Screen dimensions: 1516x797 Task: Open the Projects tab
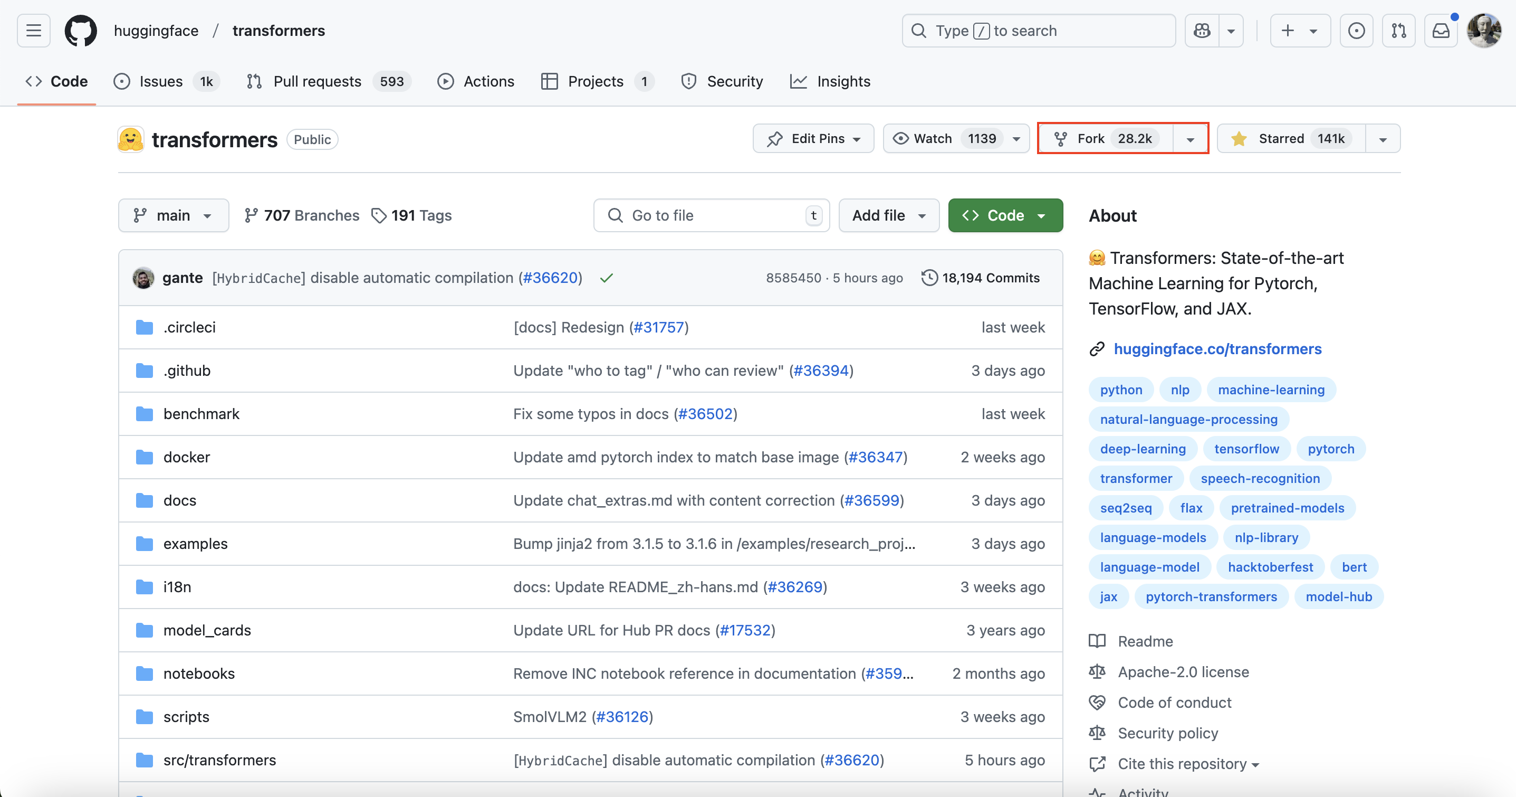597,81
